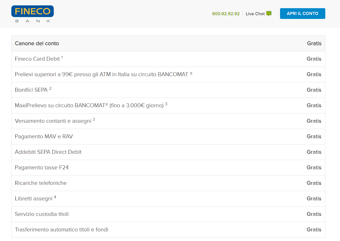Open Live Chat speech bubble icon

(x=269, y=14)
